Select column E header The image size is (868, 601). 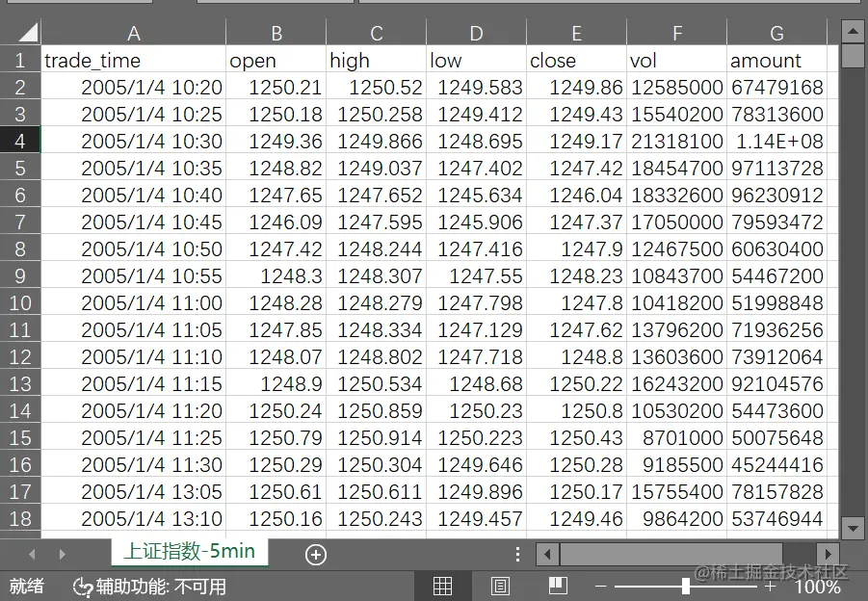tap(577, 33)
